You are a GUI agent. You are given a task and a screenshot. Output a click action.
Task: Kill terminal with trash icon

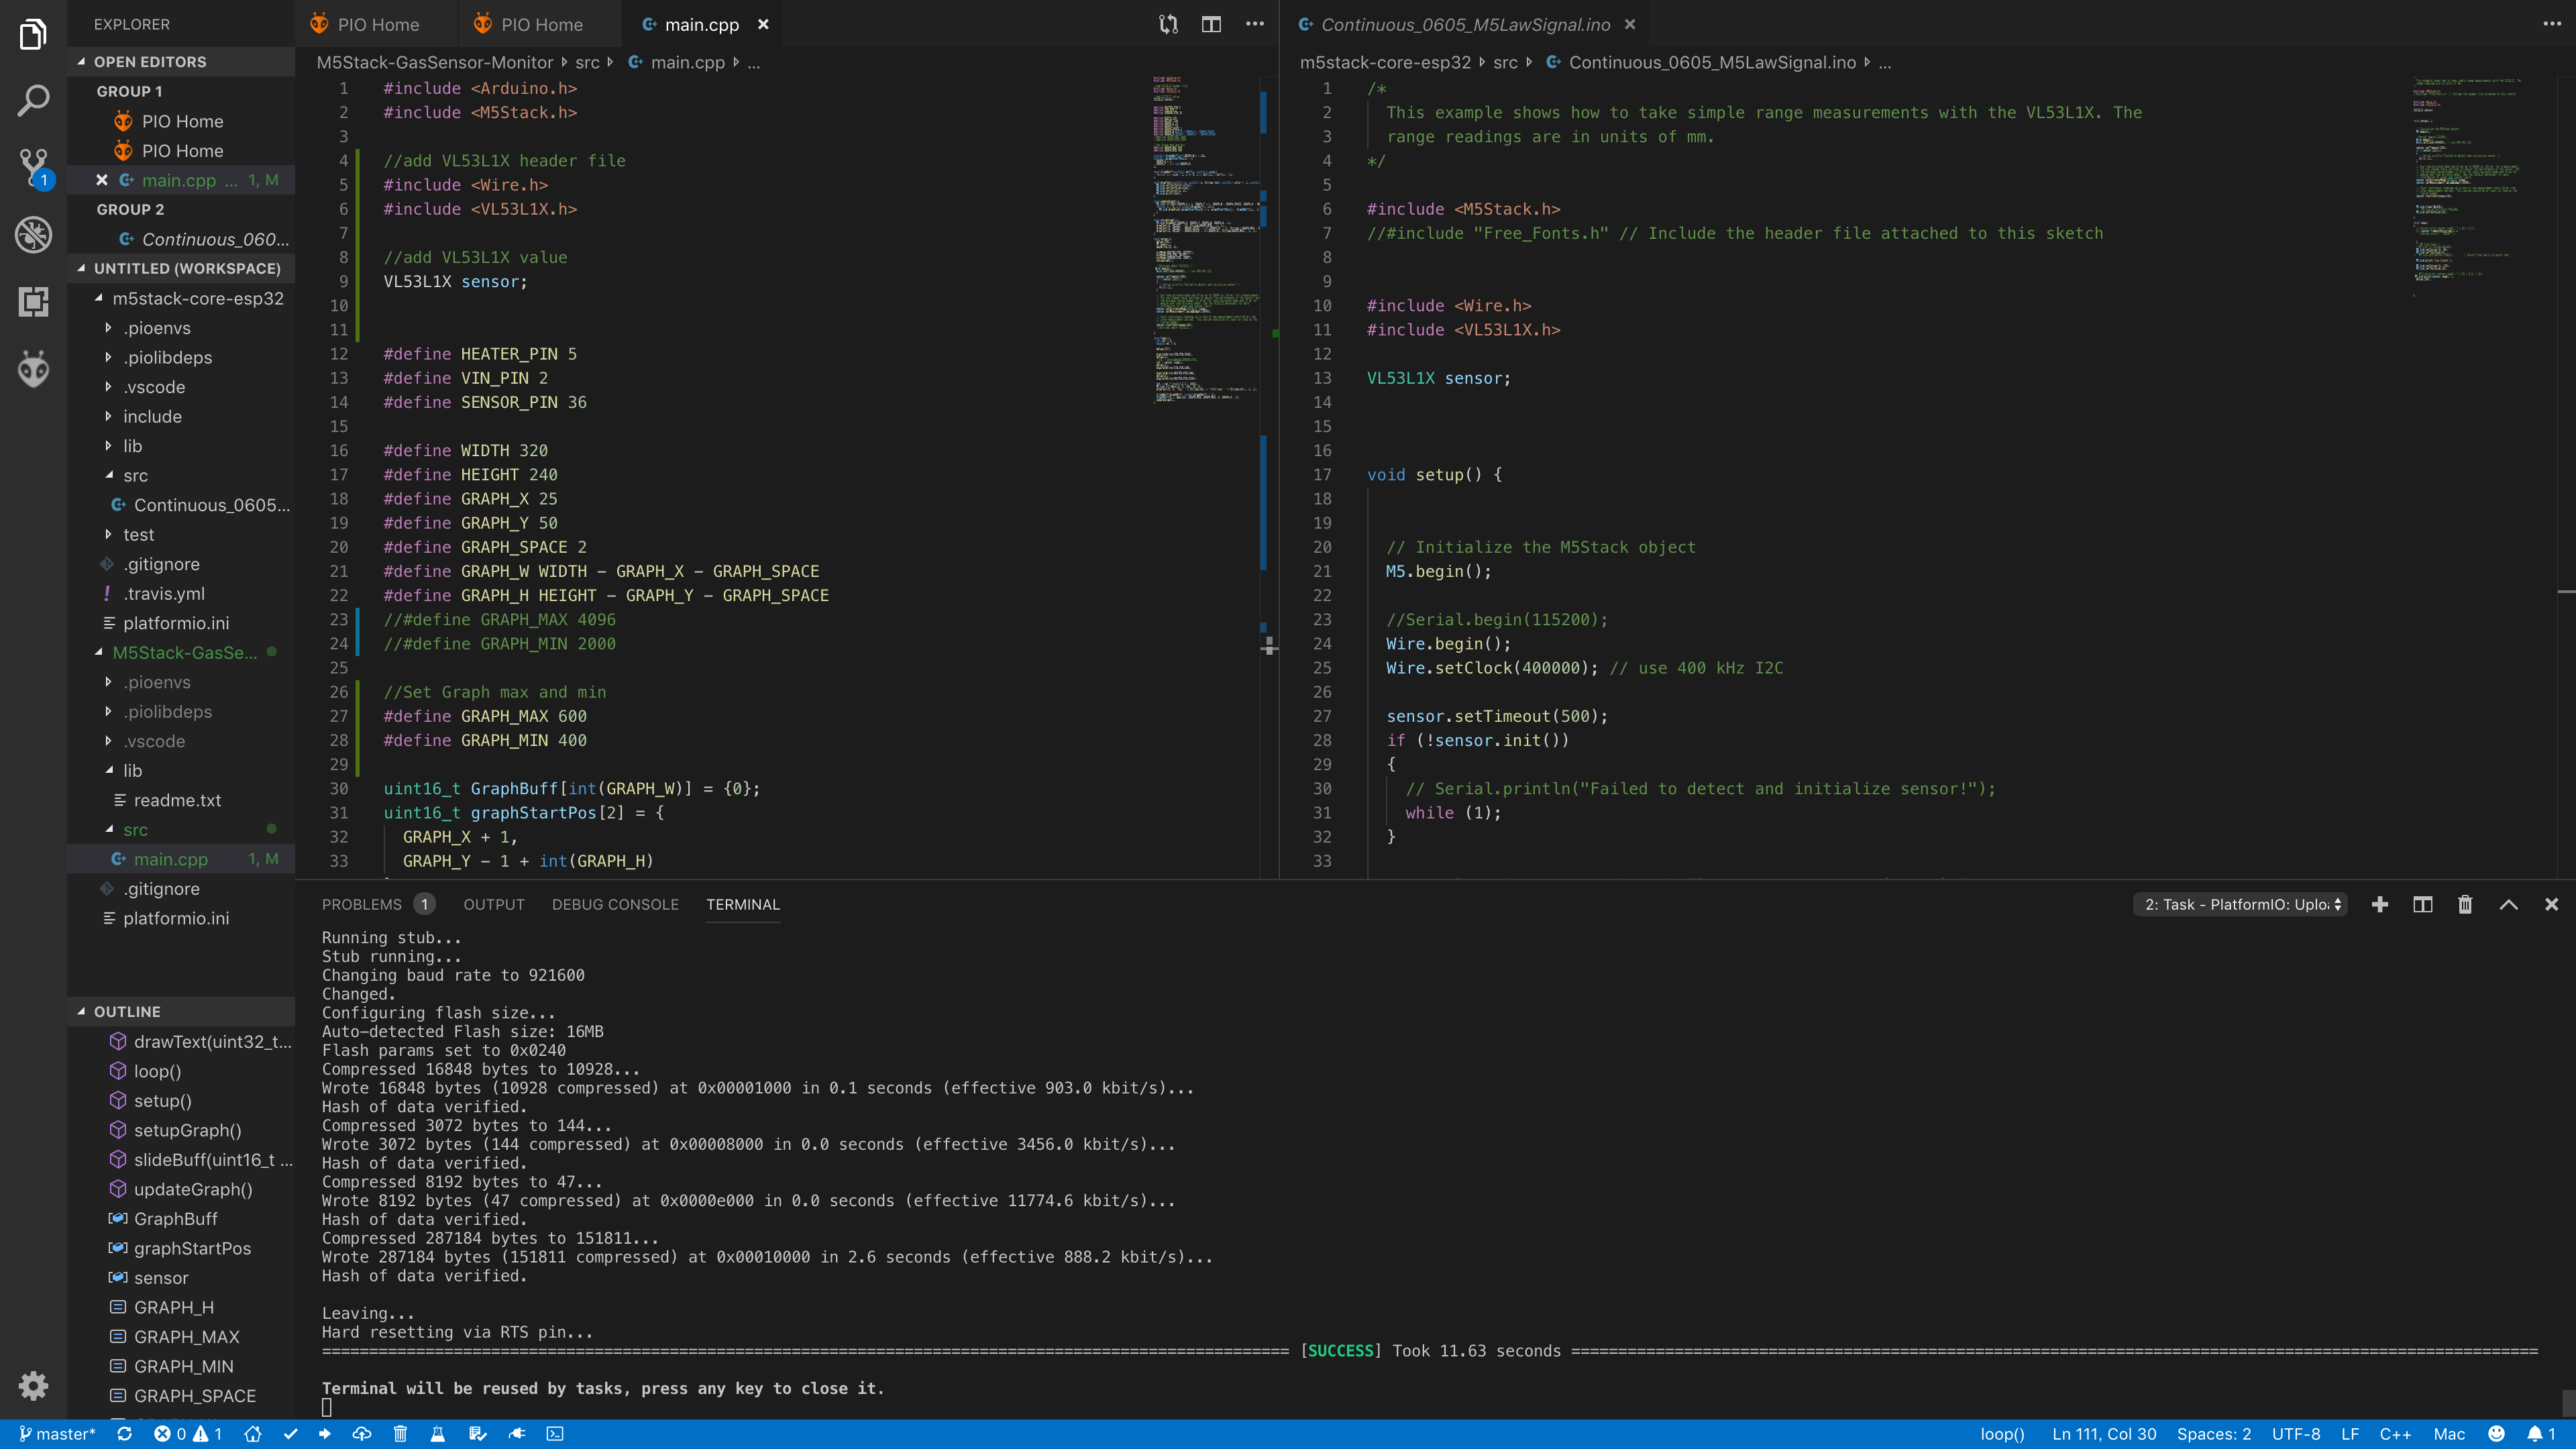click(2465, 904)
